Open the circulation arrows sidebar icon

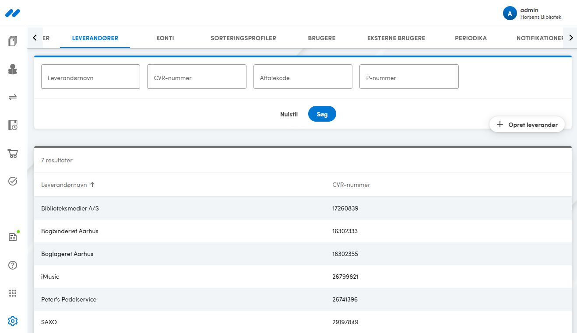(x=13, y=97)
